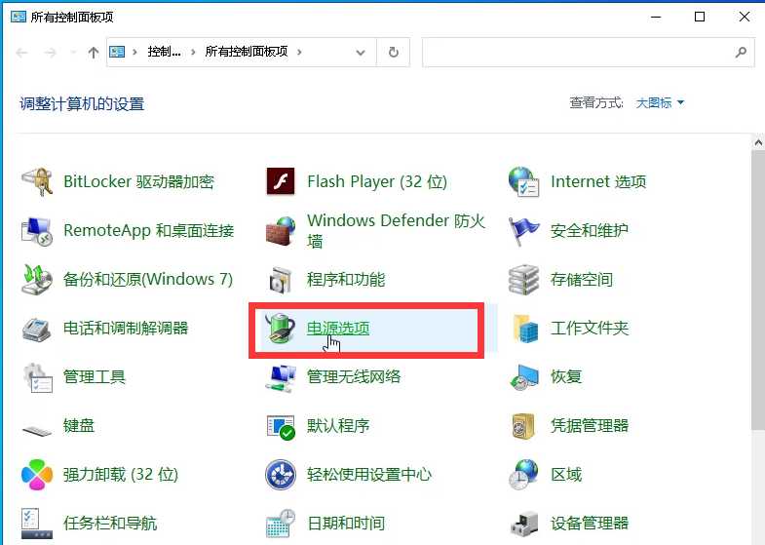This screenshot has height=545, width=765.
Task: Expand the 查看方式 大图标 dropdown
Action: click(661, 102)
